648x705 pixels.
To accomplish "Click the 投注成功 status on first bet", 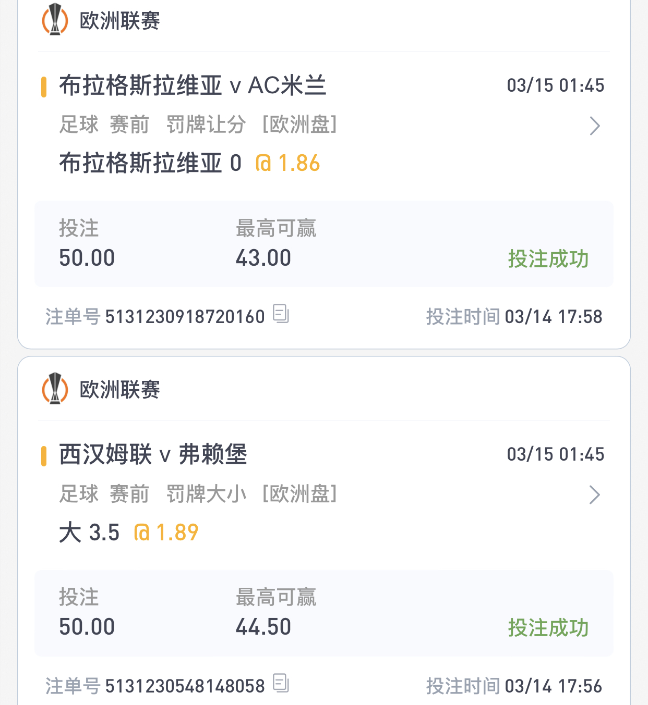I will (x=548, y=259).
